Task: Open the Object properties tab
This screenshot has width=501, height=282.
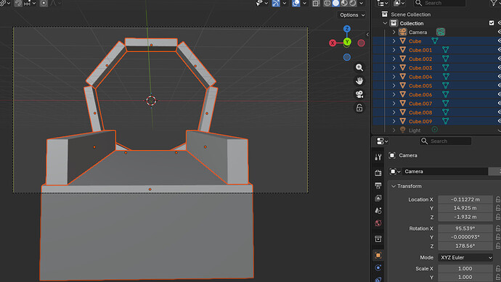Action: click(378, 255)
